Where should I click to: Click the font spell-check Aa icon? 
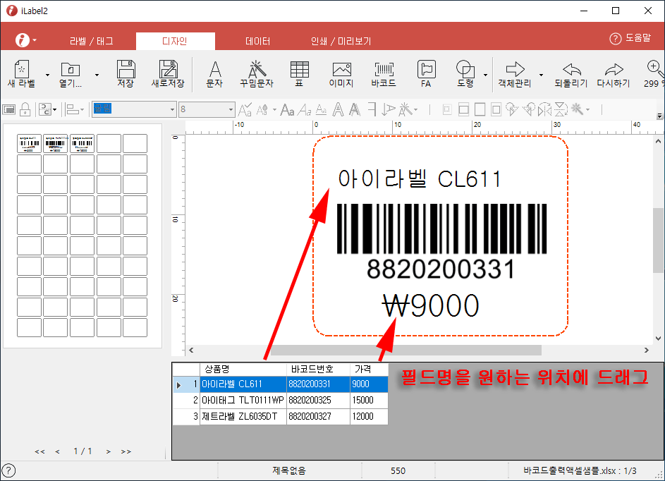pyautogui.click(x=245, y=110)
